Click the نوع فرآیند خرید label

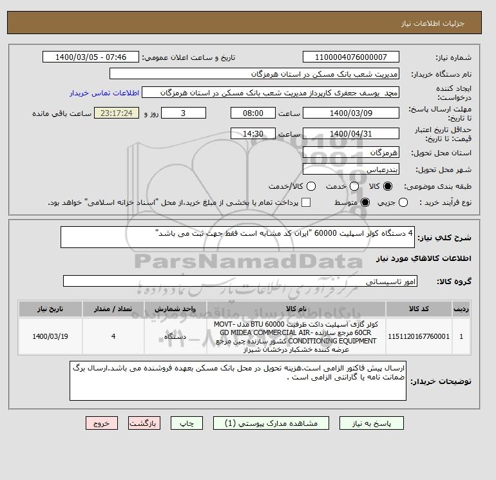click(446, 202)
